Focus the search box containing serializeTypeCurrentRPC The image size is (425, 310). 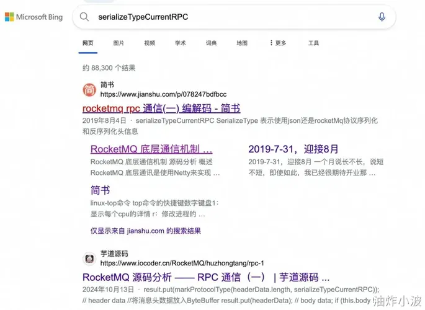[x=233, y=17]
